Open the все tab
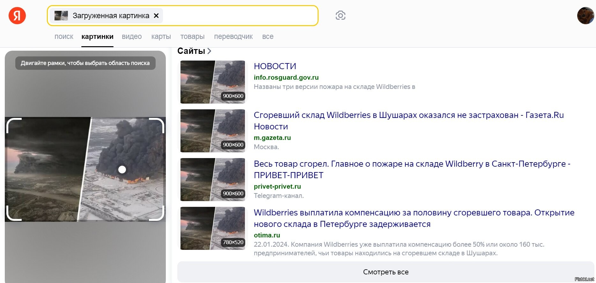This screenshot has height=283, width=596. point(268,37)
